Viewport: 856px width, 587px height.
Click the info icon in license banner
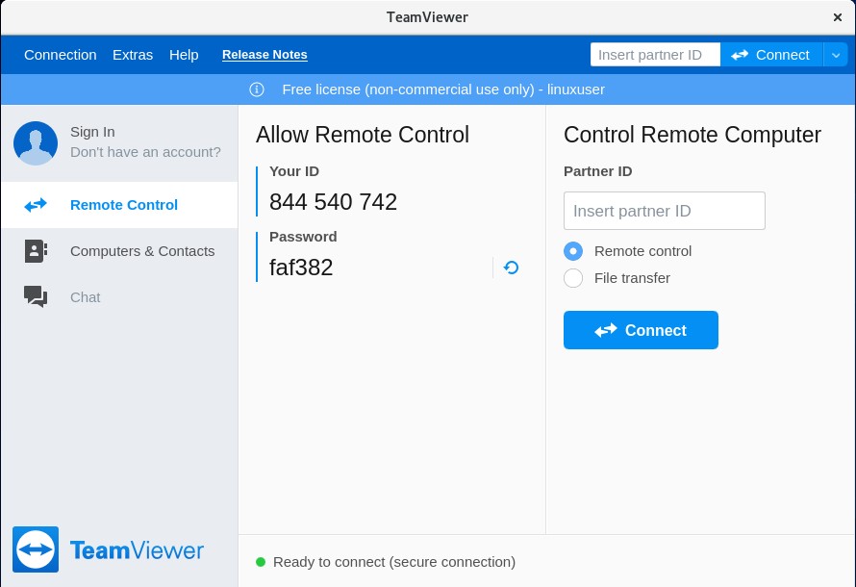[x=257, y=89]
